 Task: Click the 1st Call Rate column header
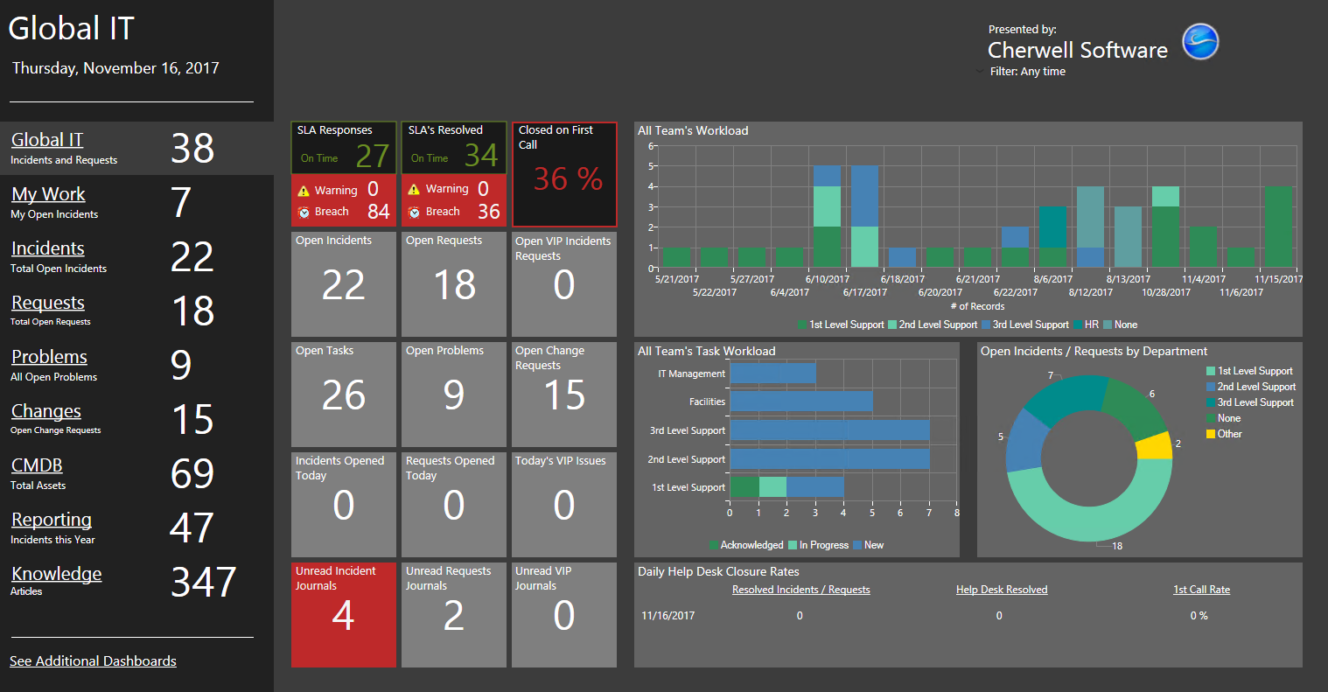pos(1201,590)
